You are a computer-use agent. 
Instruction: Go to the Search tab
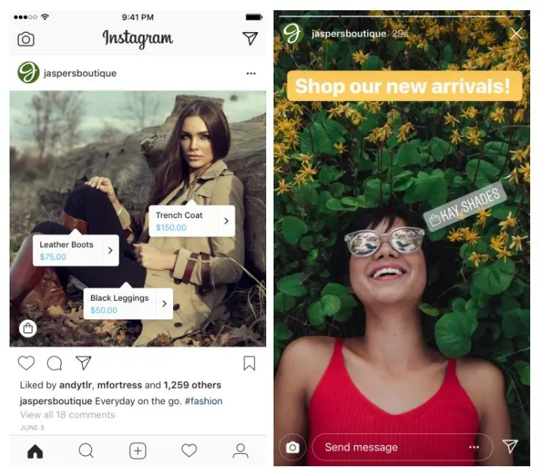click(x=86, y=451)
